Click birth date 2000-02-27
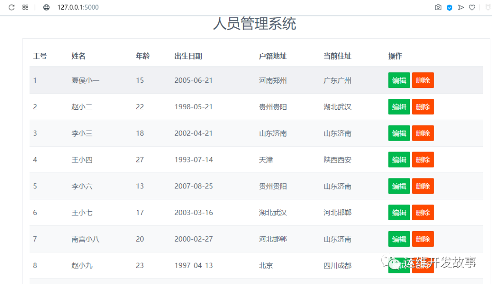Screen dimensions: 492x284 [x=194, y=239]
